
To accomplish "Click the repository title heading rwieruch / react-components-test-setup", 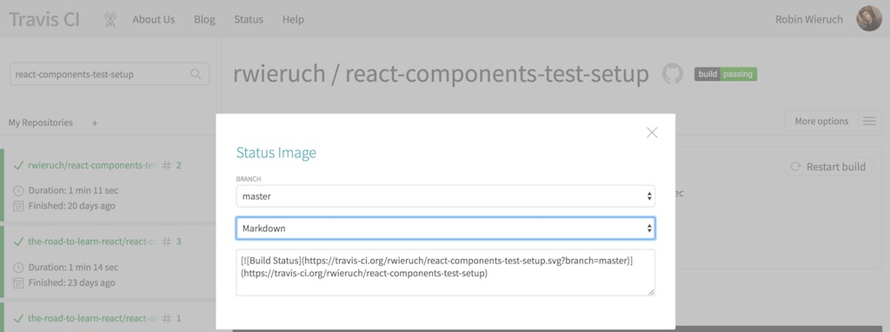I will 441,75.
